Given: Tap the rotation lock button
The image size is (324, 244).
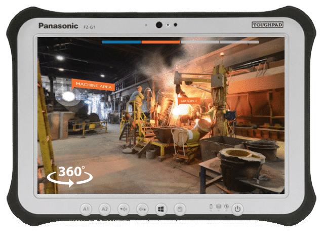Looking at the screenshot, I should pos(180,209).
